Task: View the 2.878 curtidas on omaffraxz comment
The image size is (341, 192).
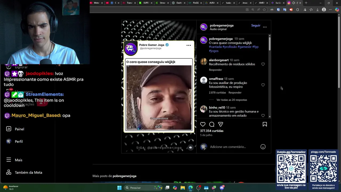Action: 217,93
